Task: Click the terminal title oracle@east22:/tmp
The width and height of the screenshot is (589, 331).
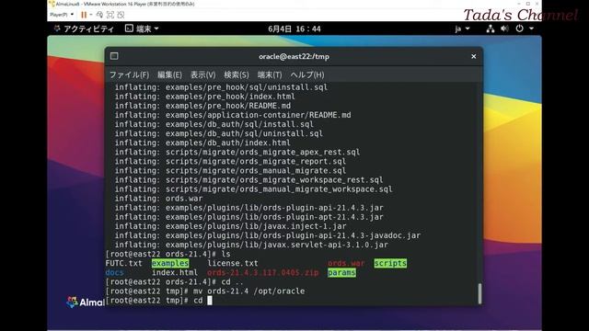Action: [294, 56]
